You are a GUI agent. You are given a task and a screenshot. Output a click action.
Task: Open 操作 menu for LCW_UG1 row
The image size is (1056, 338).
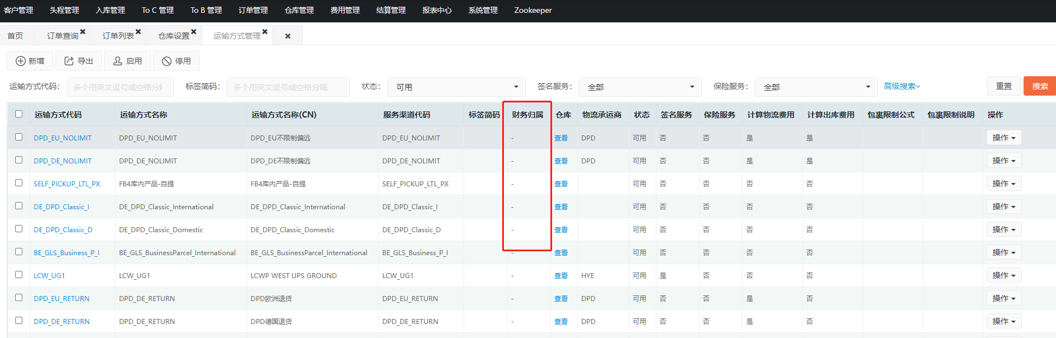pyautogui.click(x=1004, y=275)
